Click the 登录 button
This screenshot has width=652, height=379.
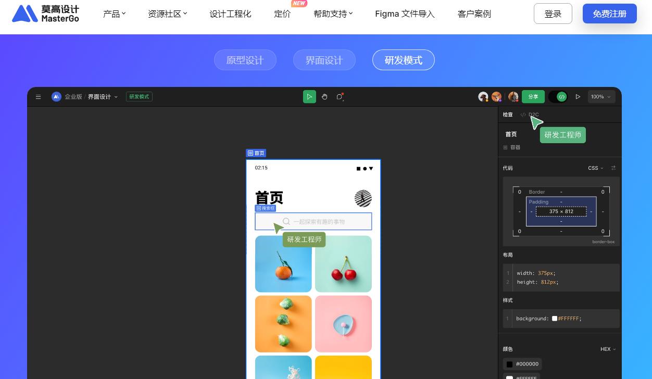click(x=553, y=14)
